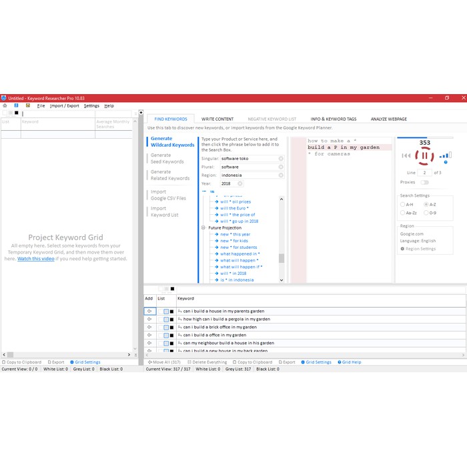Click the Line number input field
The height and width of the screenshot is (467, 467).
click(x=424, y=173)
